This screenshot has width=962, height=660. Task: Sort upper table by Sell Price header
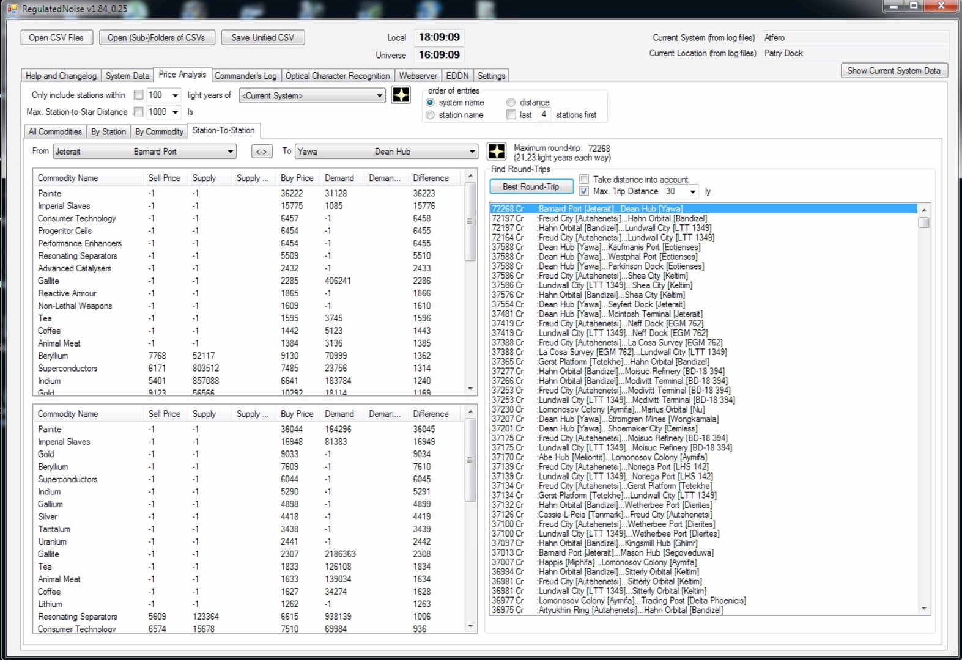click(x=164, y=178)
